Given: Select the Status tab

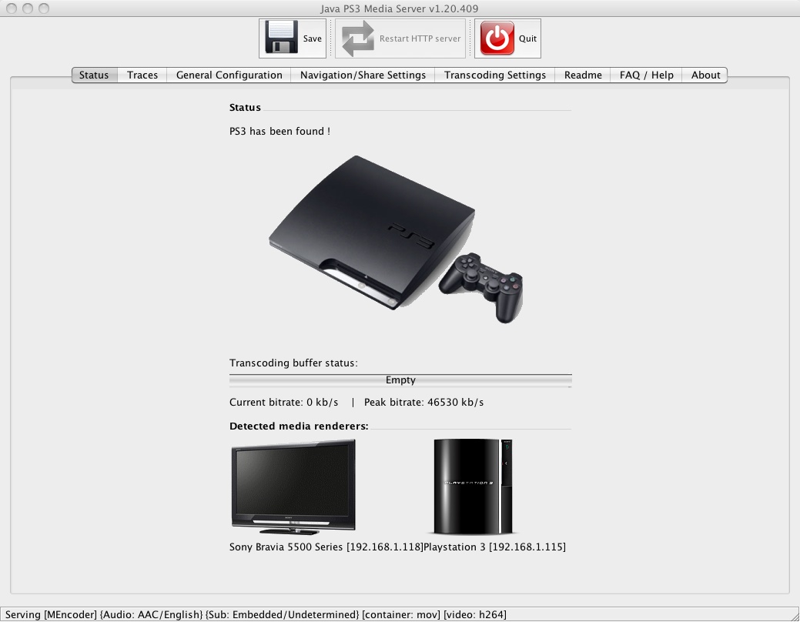Looking at the screenshot, I should coord(93,75).
